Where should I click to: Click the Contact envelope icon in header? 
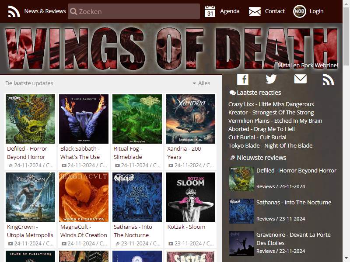255,11
